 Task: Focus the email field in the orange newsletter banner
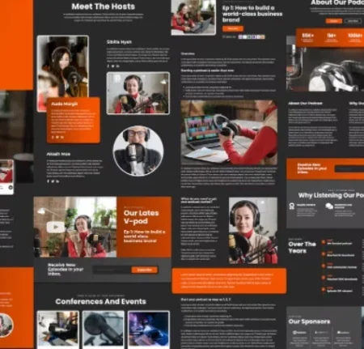[x=349, y=169]
